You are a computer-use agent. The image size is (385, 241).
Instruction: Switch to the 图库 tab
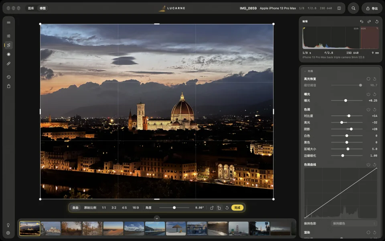[31, 8]
